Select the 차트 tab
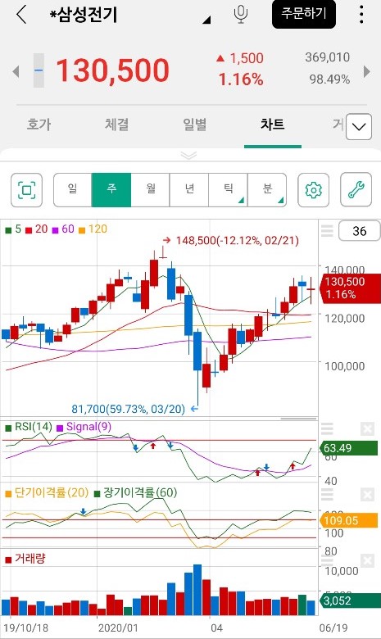This screenshot has height=639, width=381. (273, 125)
